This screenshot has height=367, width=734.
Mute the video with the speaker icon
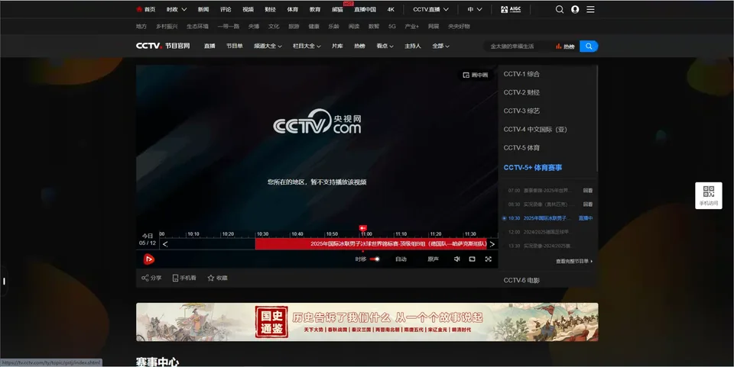coord(457,259)
